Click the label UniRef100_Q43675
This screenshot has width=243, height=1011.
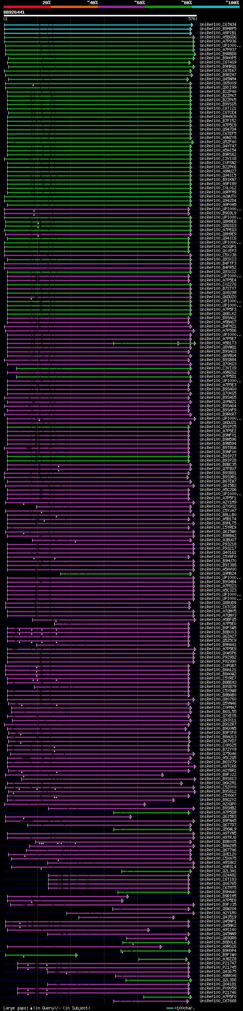pos(218,971)
